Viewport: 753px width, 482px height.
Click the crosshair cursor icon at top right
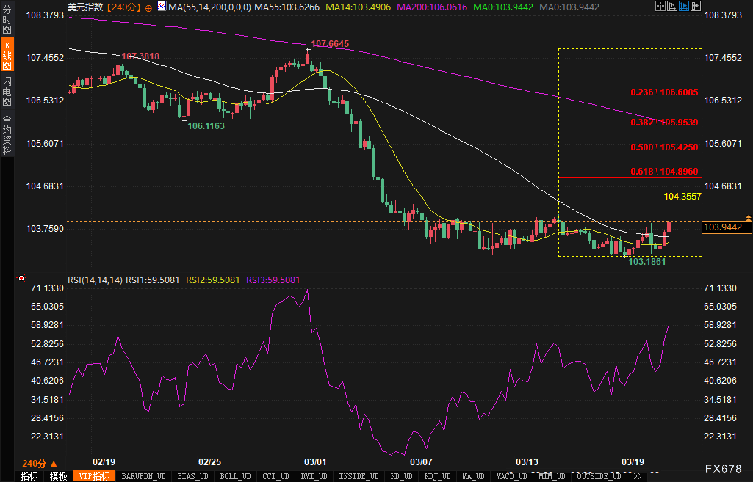(x=660, y=6)
